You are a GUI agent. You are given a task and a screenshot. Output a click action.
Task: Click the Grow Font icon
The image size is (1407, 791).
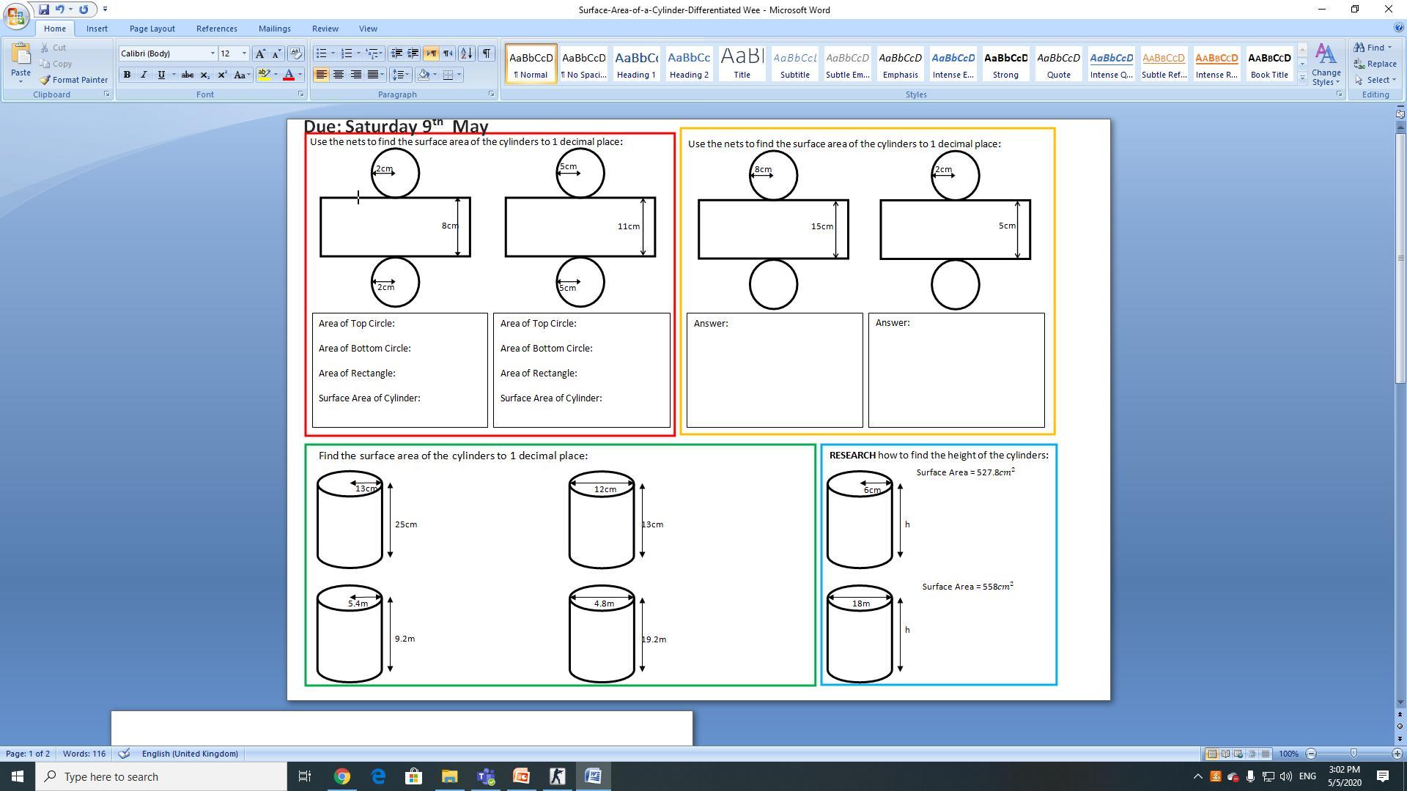pyautogui.click(x=260, y=53)
